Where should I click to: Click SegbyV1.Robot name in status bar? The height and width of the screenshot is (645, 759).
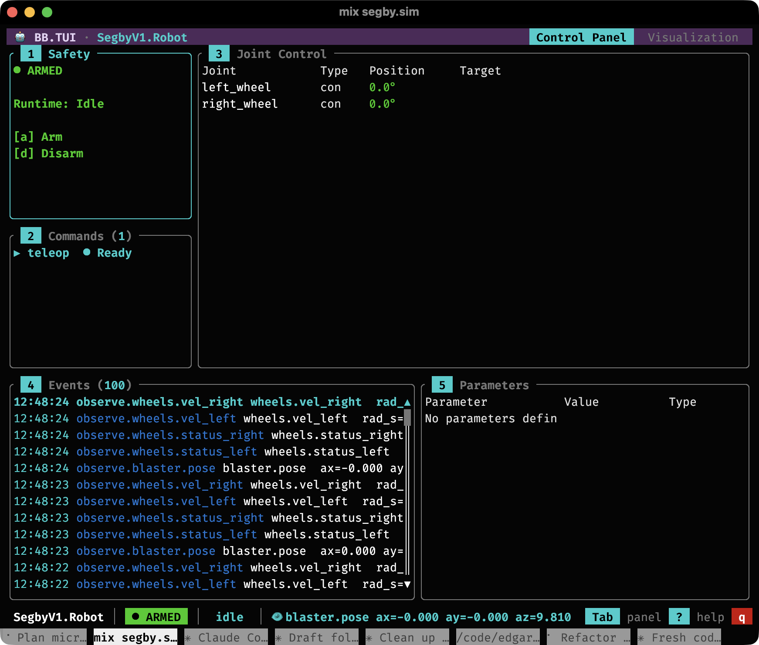[58, 617]
